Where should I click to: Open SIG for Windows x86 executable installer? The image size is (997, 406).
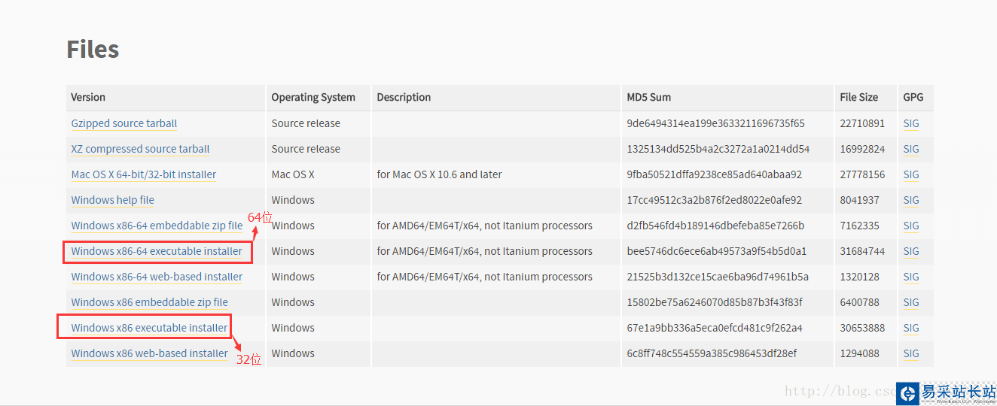[911, 328]
